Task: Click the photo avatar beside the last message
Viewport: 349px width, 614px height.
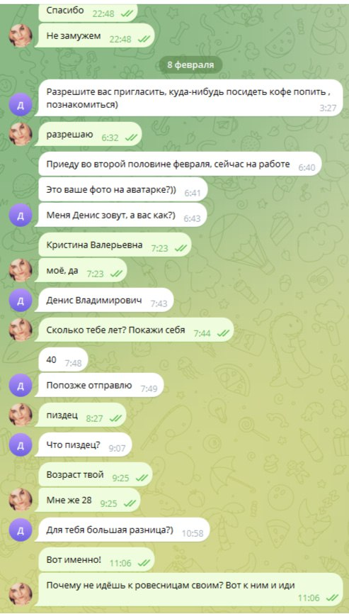Action: (21, 594)
